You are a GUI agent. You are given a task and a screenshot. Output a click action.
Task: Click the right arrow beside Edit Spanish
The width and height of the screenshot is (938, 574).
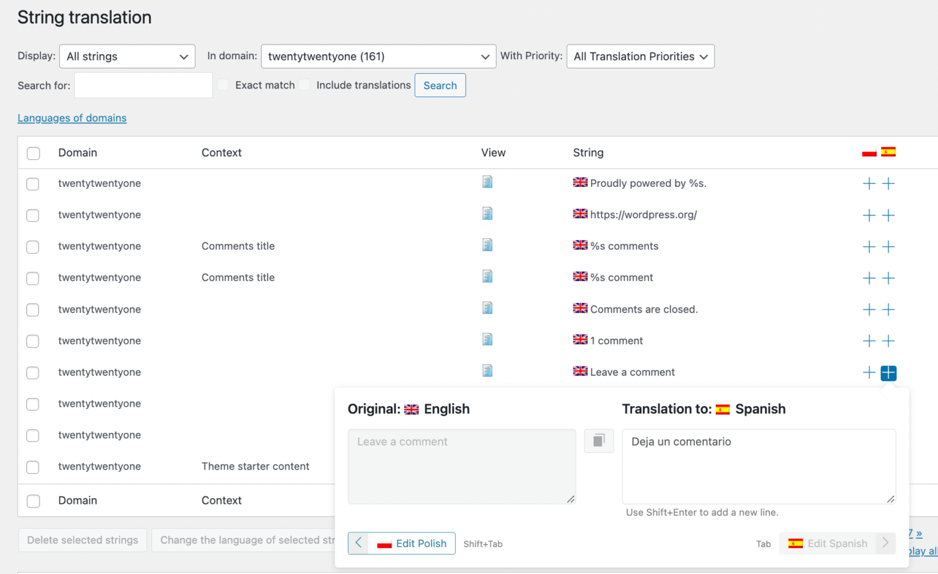click(885, 543)
